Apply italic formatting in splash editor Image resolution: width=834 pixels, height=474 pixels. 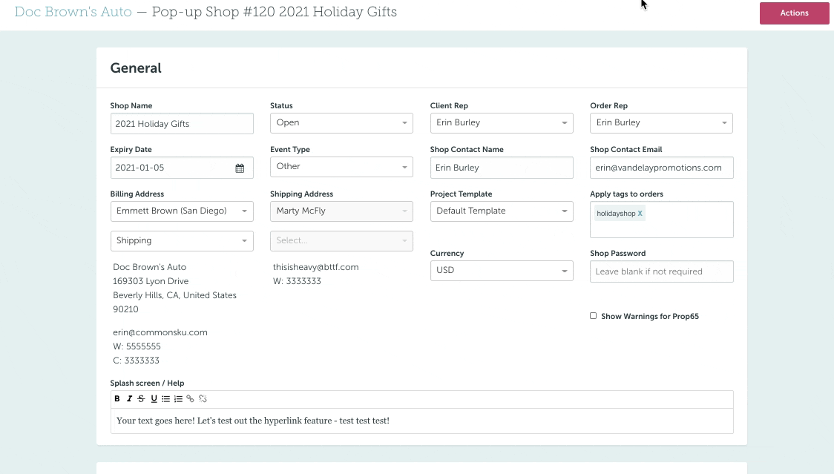coord(129,399)
